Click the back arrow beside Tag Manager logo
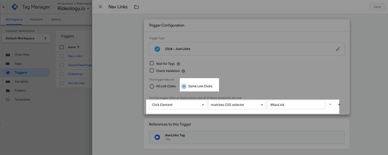This screenshot has width=388, height=155. [x=3, y=7]
